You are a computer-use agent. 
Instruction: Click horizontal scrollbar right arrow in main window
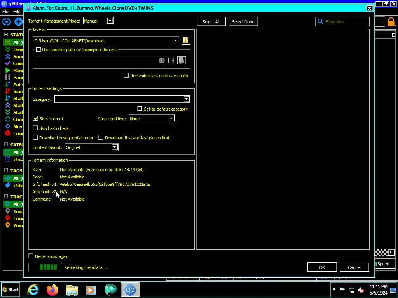(x=391, y=252)
